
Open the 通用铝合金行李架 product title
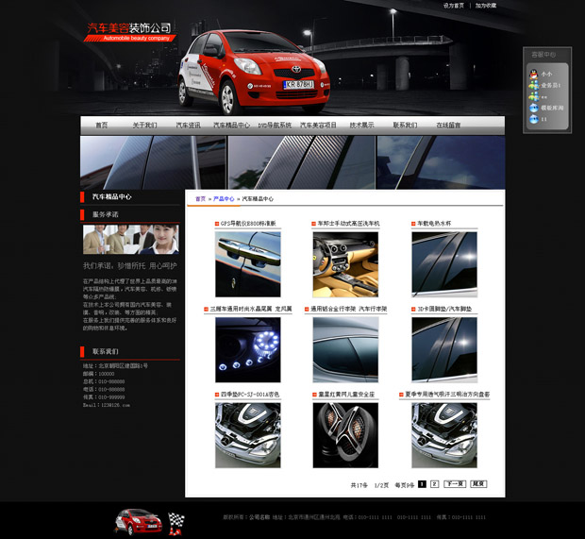349,309
